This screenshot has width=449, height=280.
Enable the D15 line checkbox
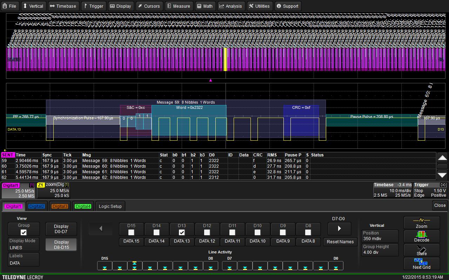tap(131, 232)
